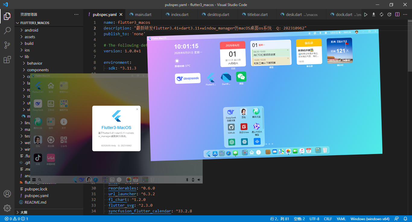Viewport: 412px width, 222px height.
Task: Open the WeChat shortcut on the tilted desktop
Action: (241, 77)
